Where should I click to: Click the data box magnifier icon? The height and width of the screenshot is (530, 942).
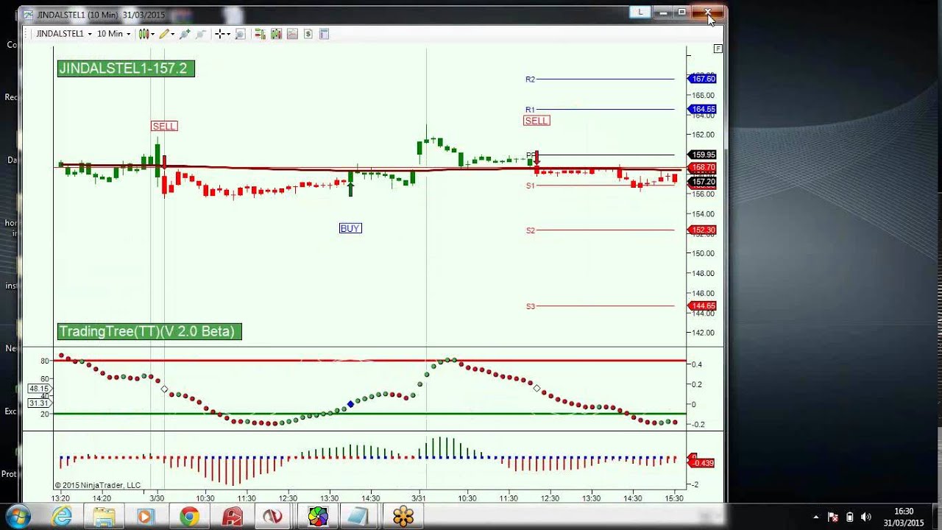240,34
